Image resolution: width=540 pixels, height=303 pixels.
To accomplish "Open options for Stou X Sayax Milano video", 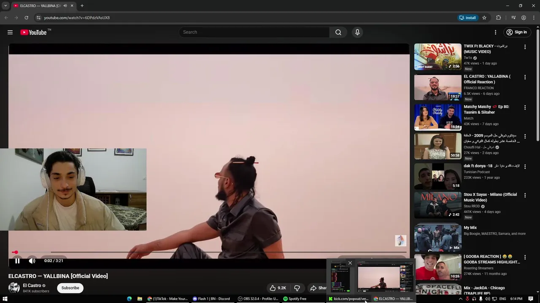I will pyautogui.click(x=525, y=195).
